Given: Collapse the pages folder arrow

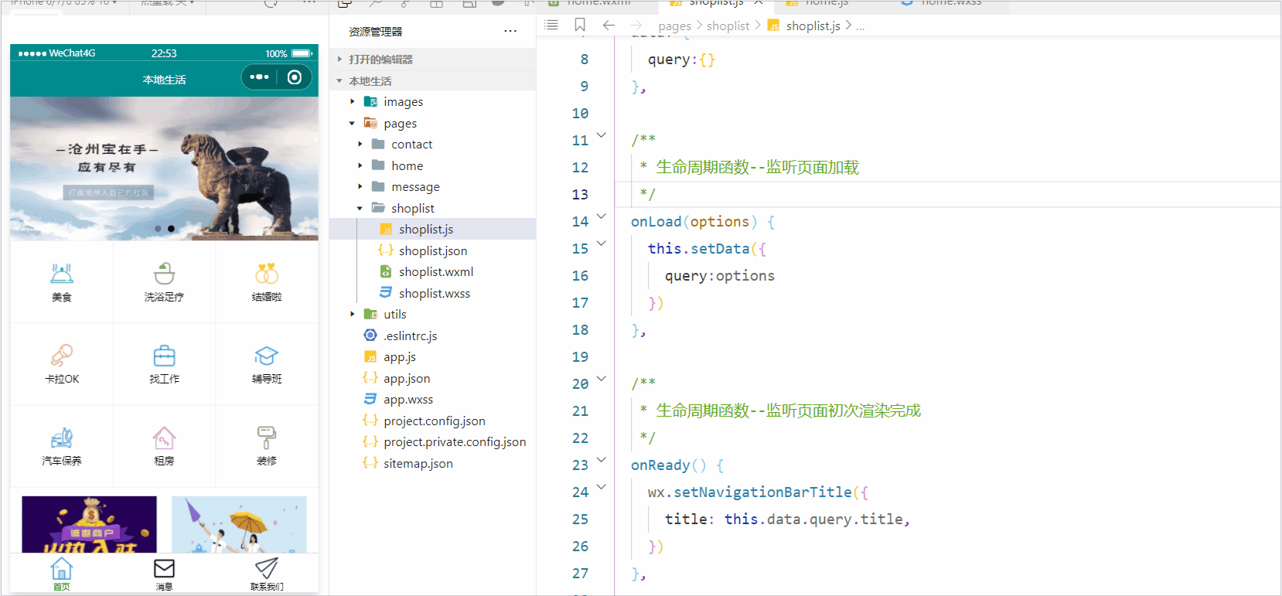Looking at the screenshot, I should (x=353, y=123).
